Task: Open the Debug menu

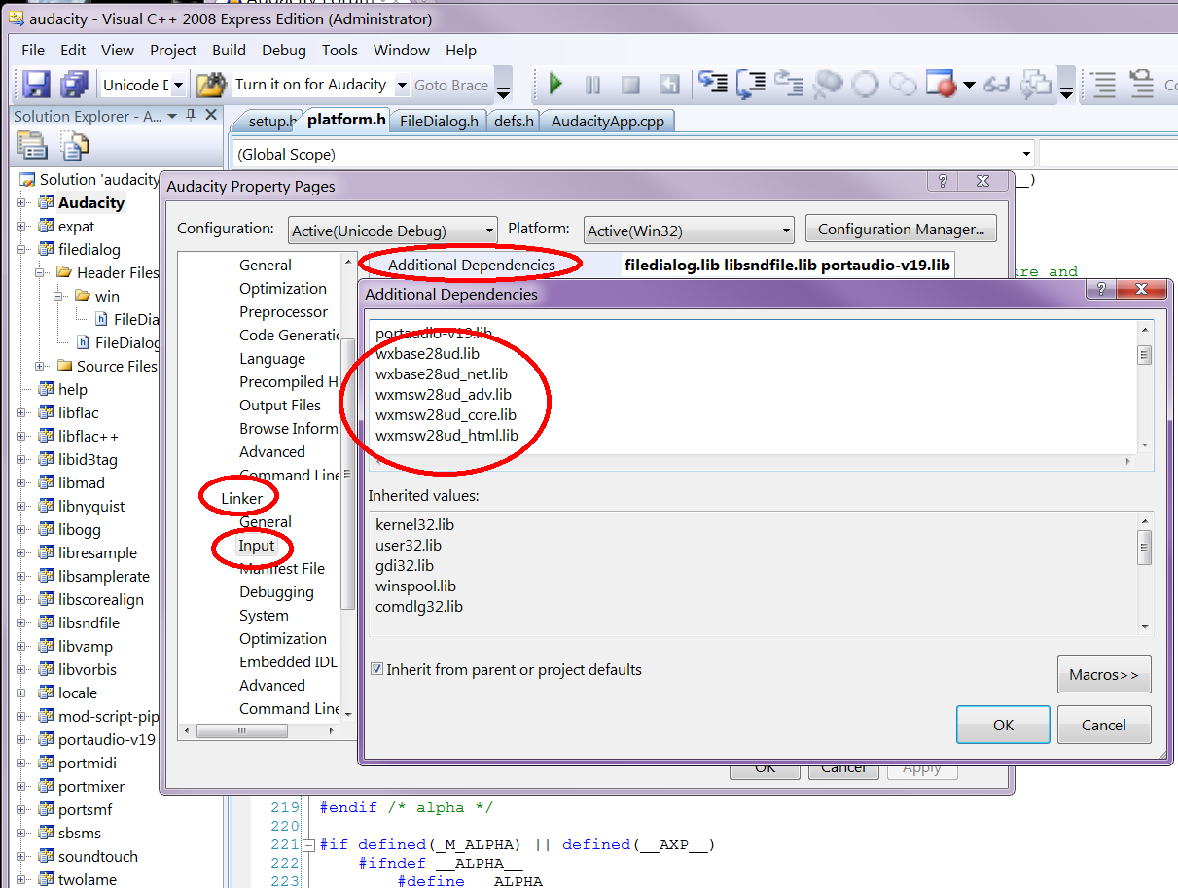Action: pyautogui.click(x=283, y=51)
